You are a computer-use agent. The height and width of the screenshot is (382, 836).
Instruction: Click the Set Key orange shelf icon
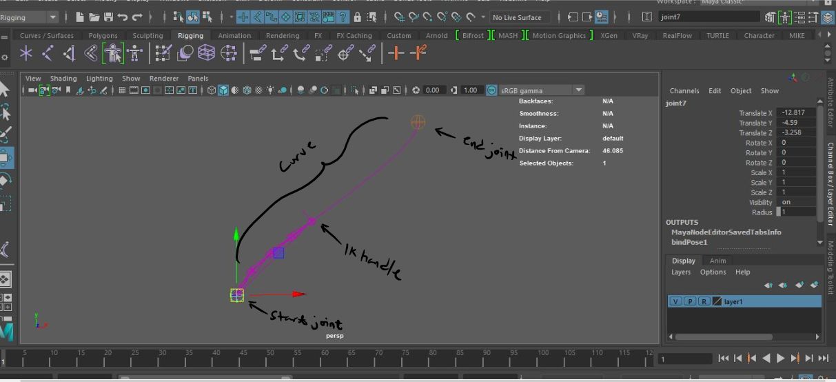396,52
